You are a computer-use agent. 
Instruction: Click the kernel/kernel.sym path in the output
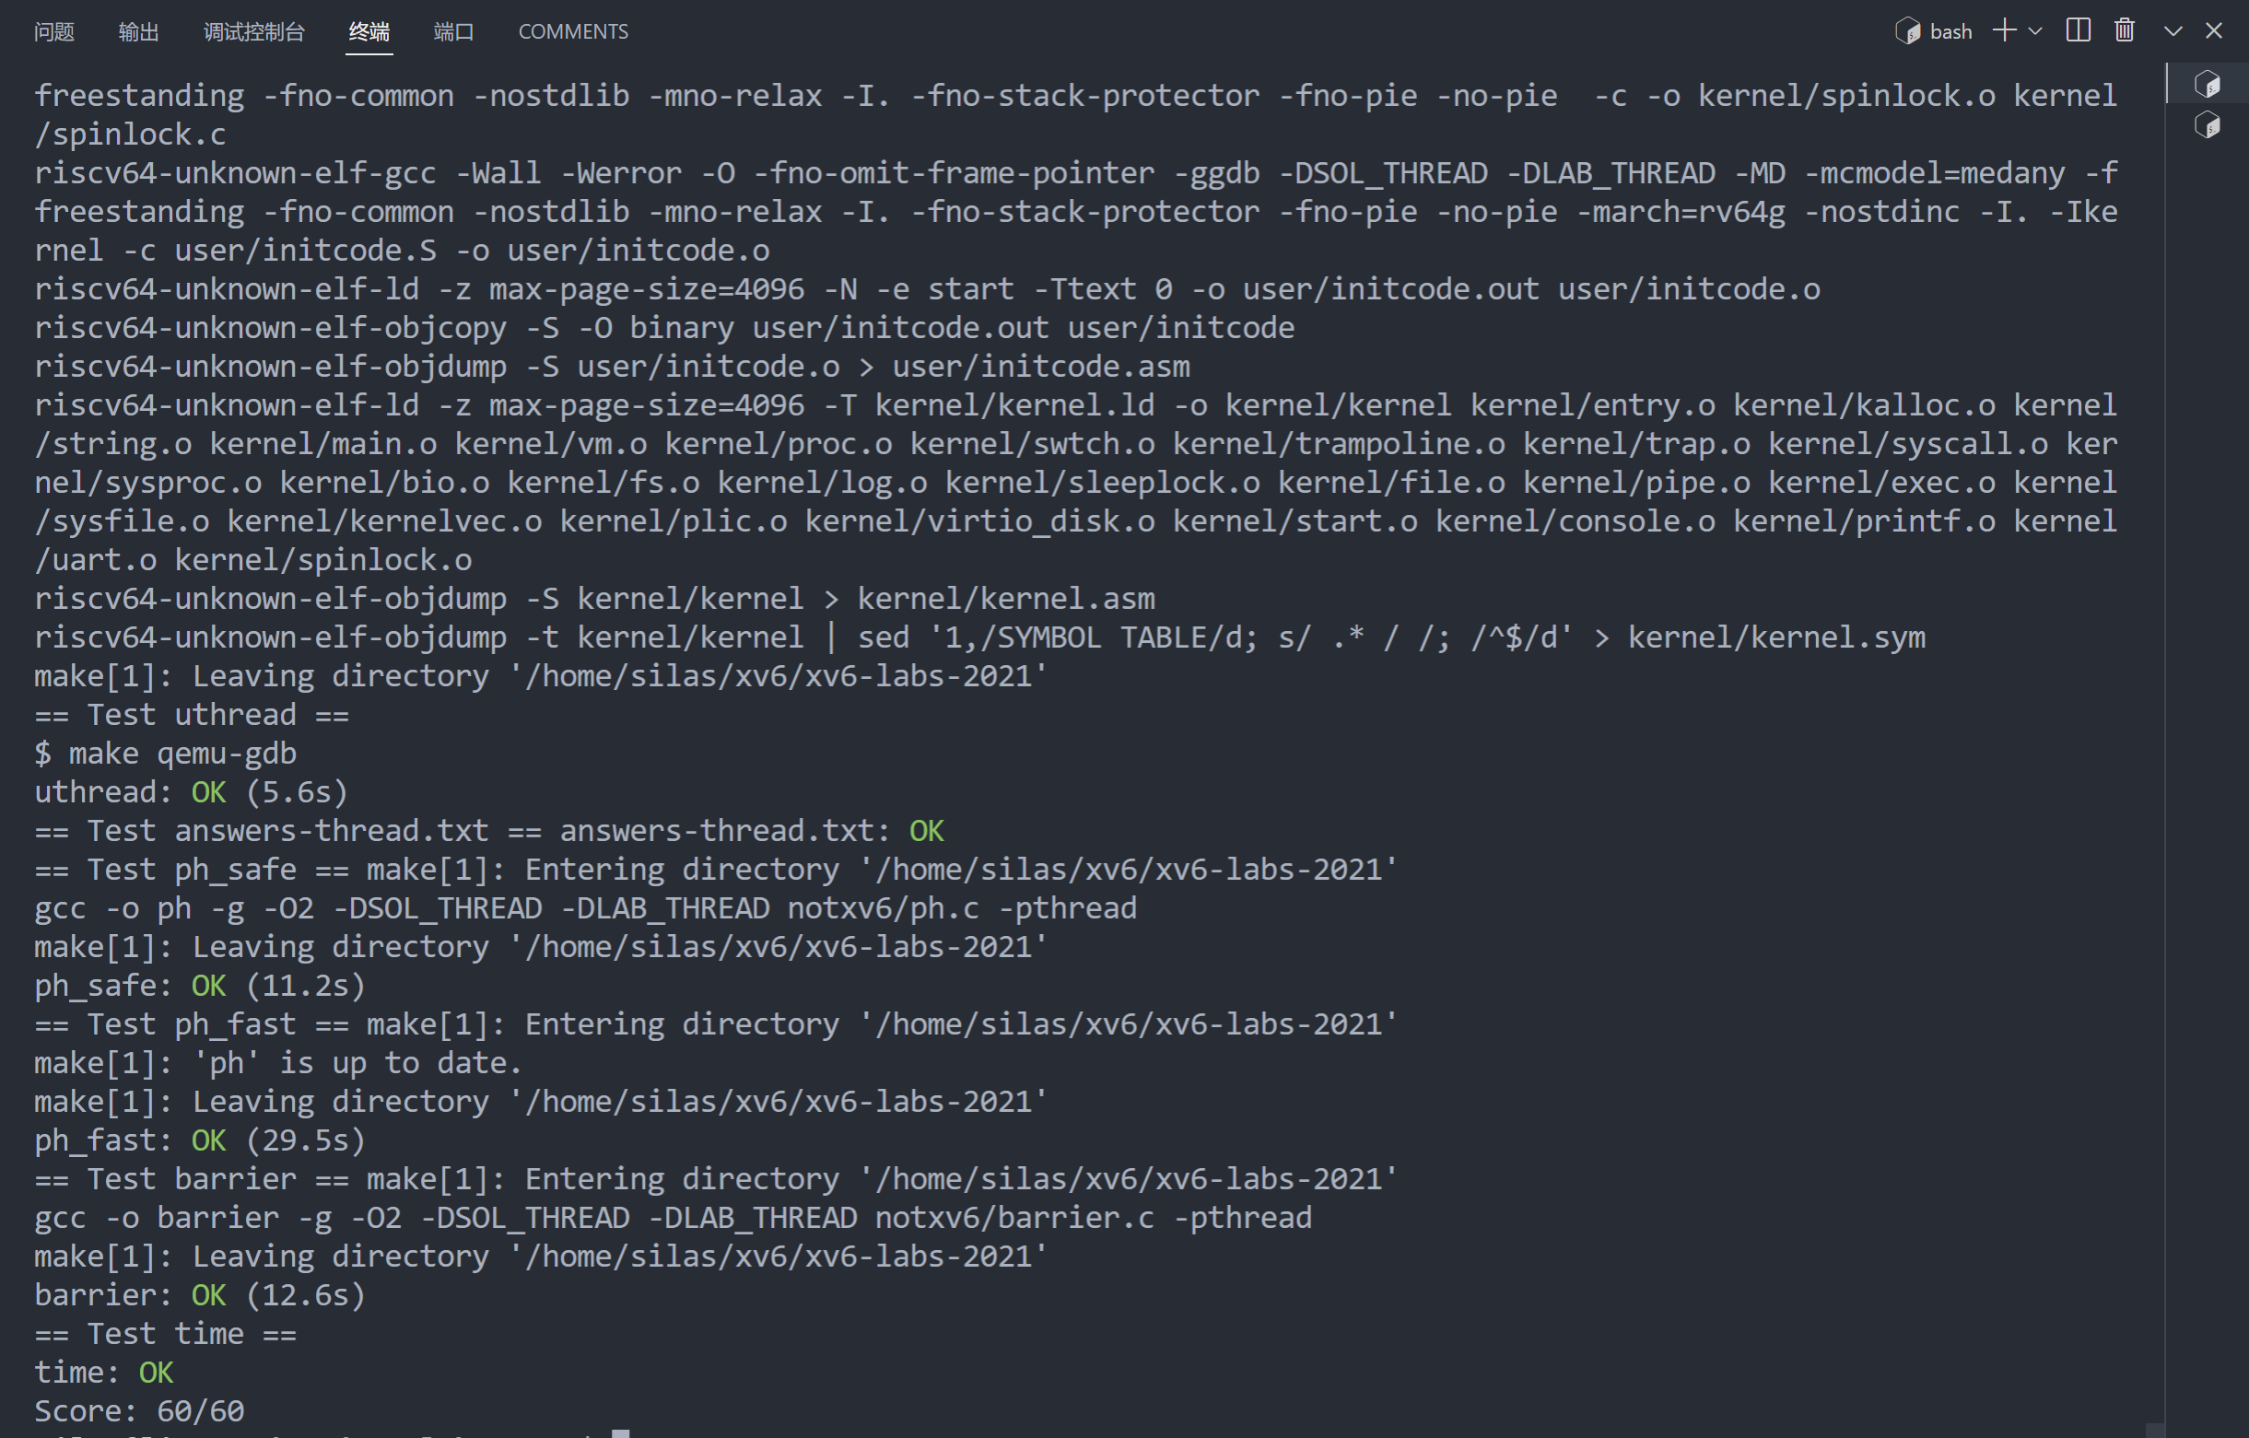[1776, 637]
